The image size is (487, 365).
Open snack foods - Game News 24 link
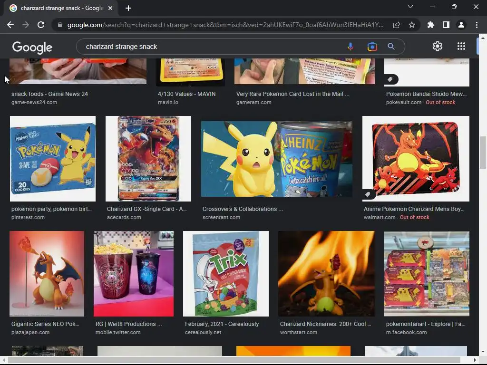point(49,94)
